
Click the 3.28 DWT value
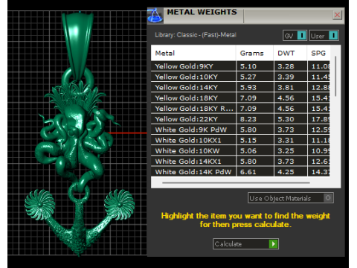[286, 66]
